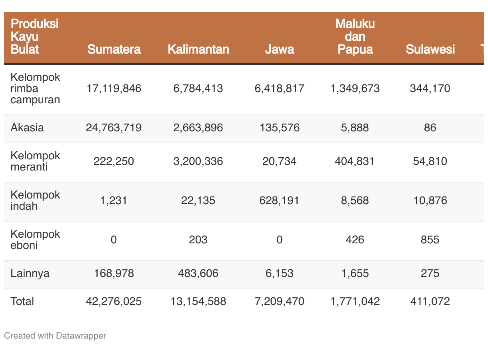The width and height of the screenshot is (488, 345).
Task: Click Sulawesi eboni value 855
Action: pyautogui.click(x=430, y=240)
